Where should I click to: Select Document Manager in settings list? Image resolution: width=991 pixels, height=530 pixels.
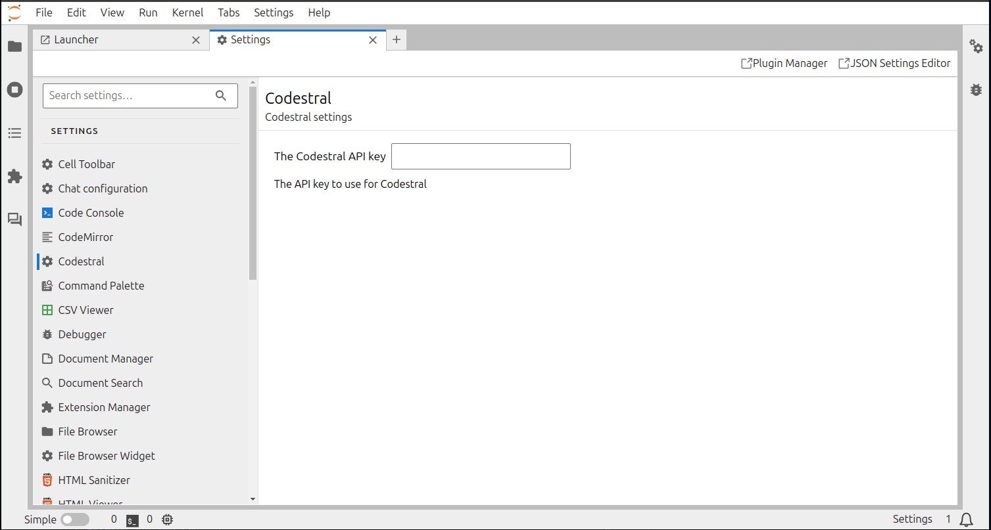tap(141, 359)
